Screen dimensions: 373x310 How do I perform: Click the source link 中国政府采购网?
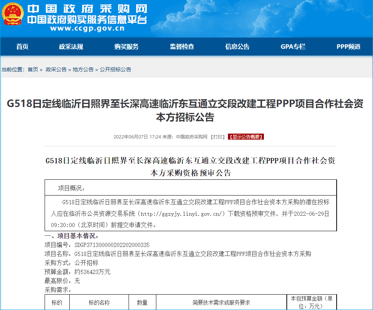(x=192, y=137)
